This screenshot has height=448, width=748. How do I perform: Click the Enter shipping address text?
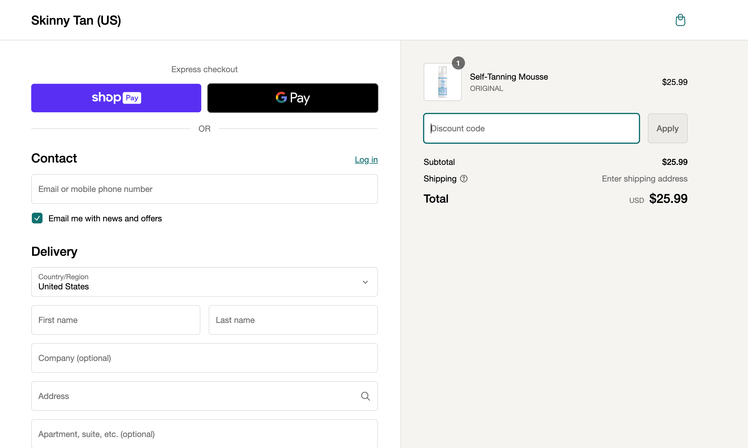[x=644, y=179]
